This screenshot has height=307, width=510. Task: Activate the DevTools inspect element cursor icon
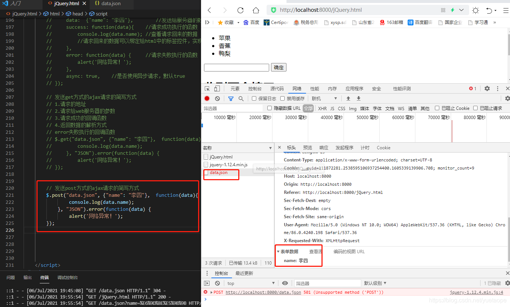(x=207, y=88)
